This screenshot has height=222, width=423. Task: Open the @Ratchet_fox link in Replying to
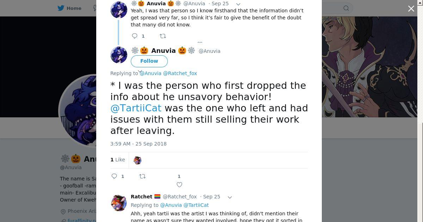coord(180,73)
